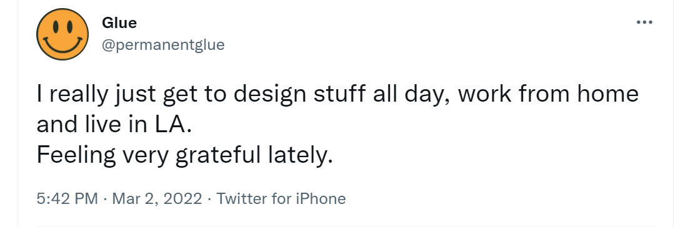Select the Mar 2, 2022 date

(x=157, y=199)
